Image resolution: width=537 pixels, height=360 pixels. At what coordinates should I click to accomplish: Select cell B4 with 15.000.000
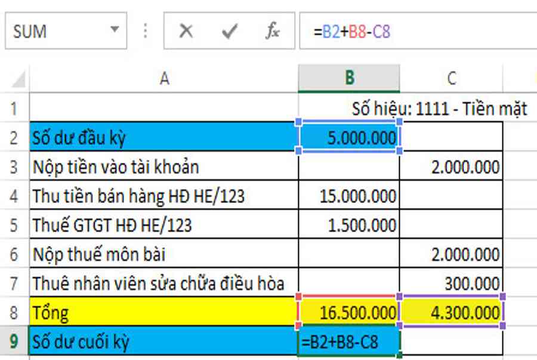tap(349, 196)
